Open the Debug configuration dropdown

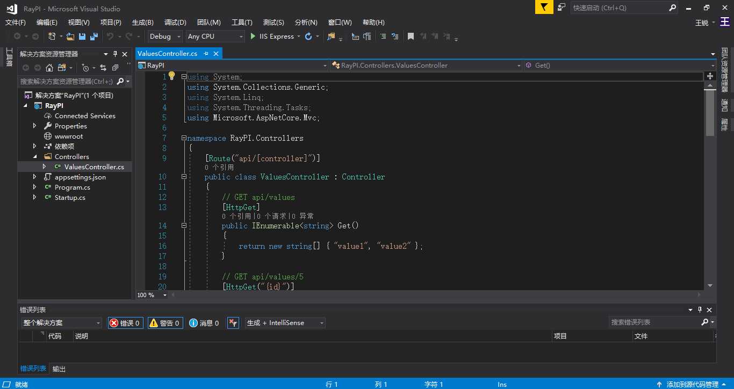(165, 37)
